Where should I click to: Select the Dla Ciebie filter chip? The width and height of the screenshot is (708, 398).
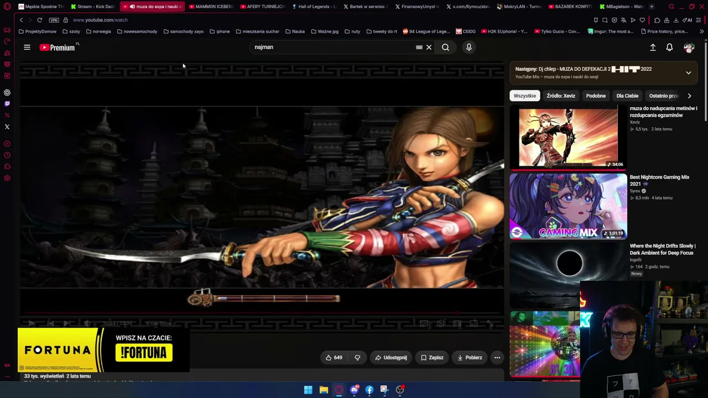pos(627,96)
